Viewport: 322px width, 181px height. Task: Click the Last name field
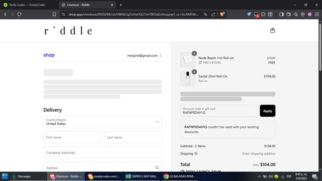[x=133, y=137]
